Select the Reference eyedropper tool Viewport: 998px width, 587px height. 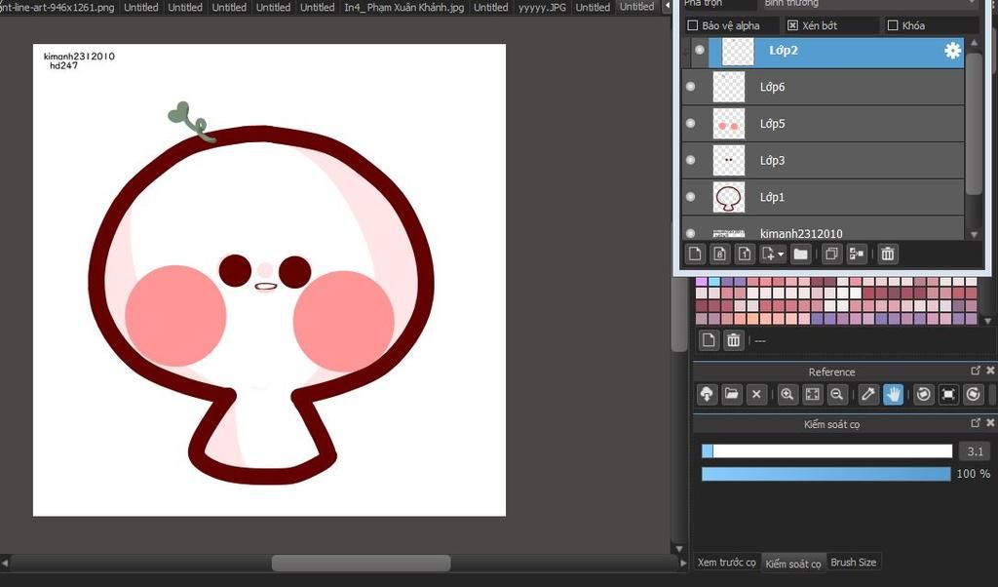(867, 395)
